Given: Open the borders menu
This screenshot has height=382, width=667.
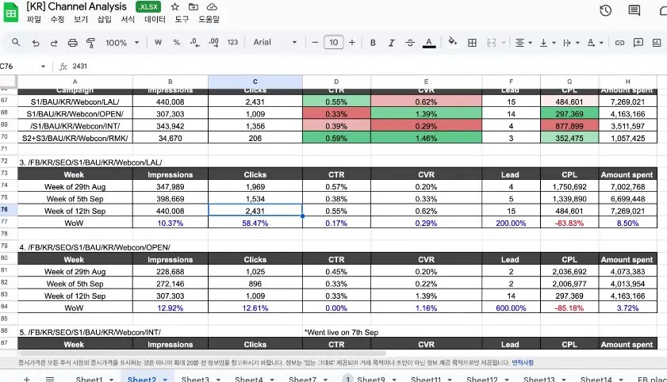Looking at the screenshot, I should pos(472,43).
